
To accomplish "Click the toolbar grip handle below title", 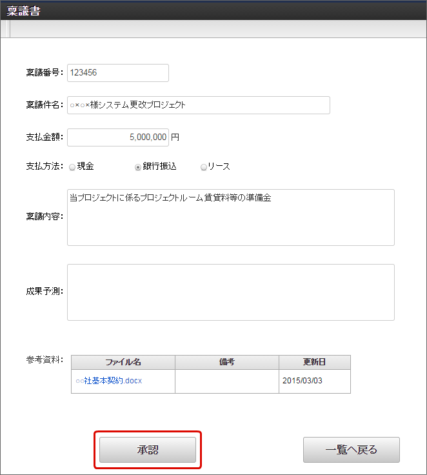I will pyautogui.click(x=8, y=30).
